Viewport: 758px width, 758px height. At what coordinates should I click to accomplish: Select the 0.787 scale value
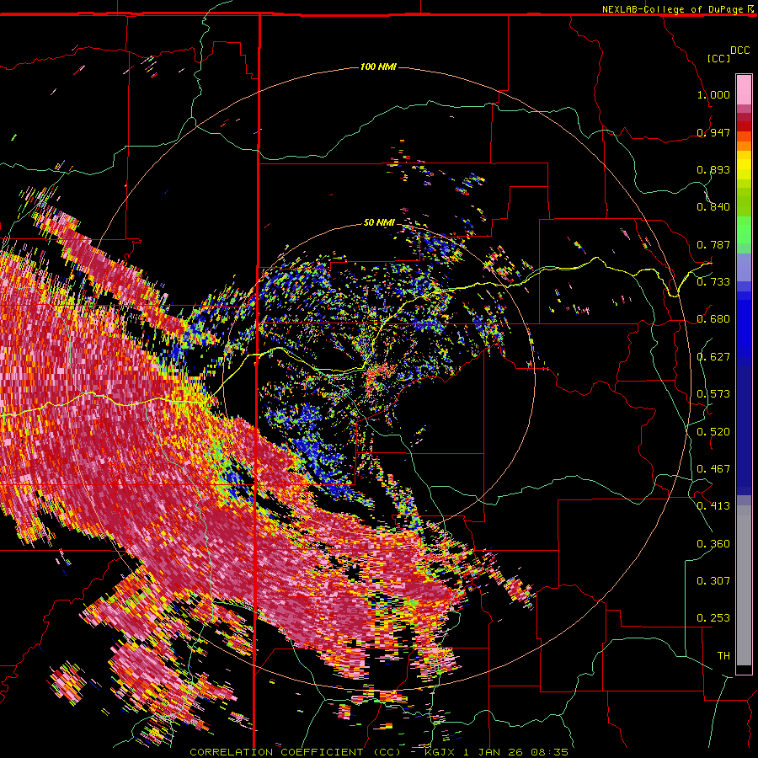pyautogui.click(x=713, y=244)
